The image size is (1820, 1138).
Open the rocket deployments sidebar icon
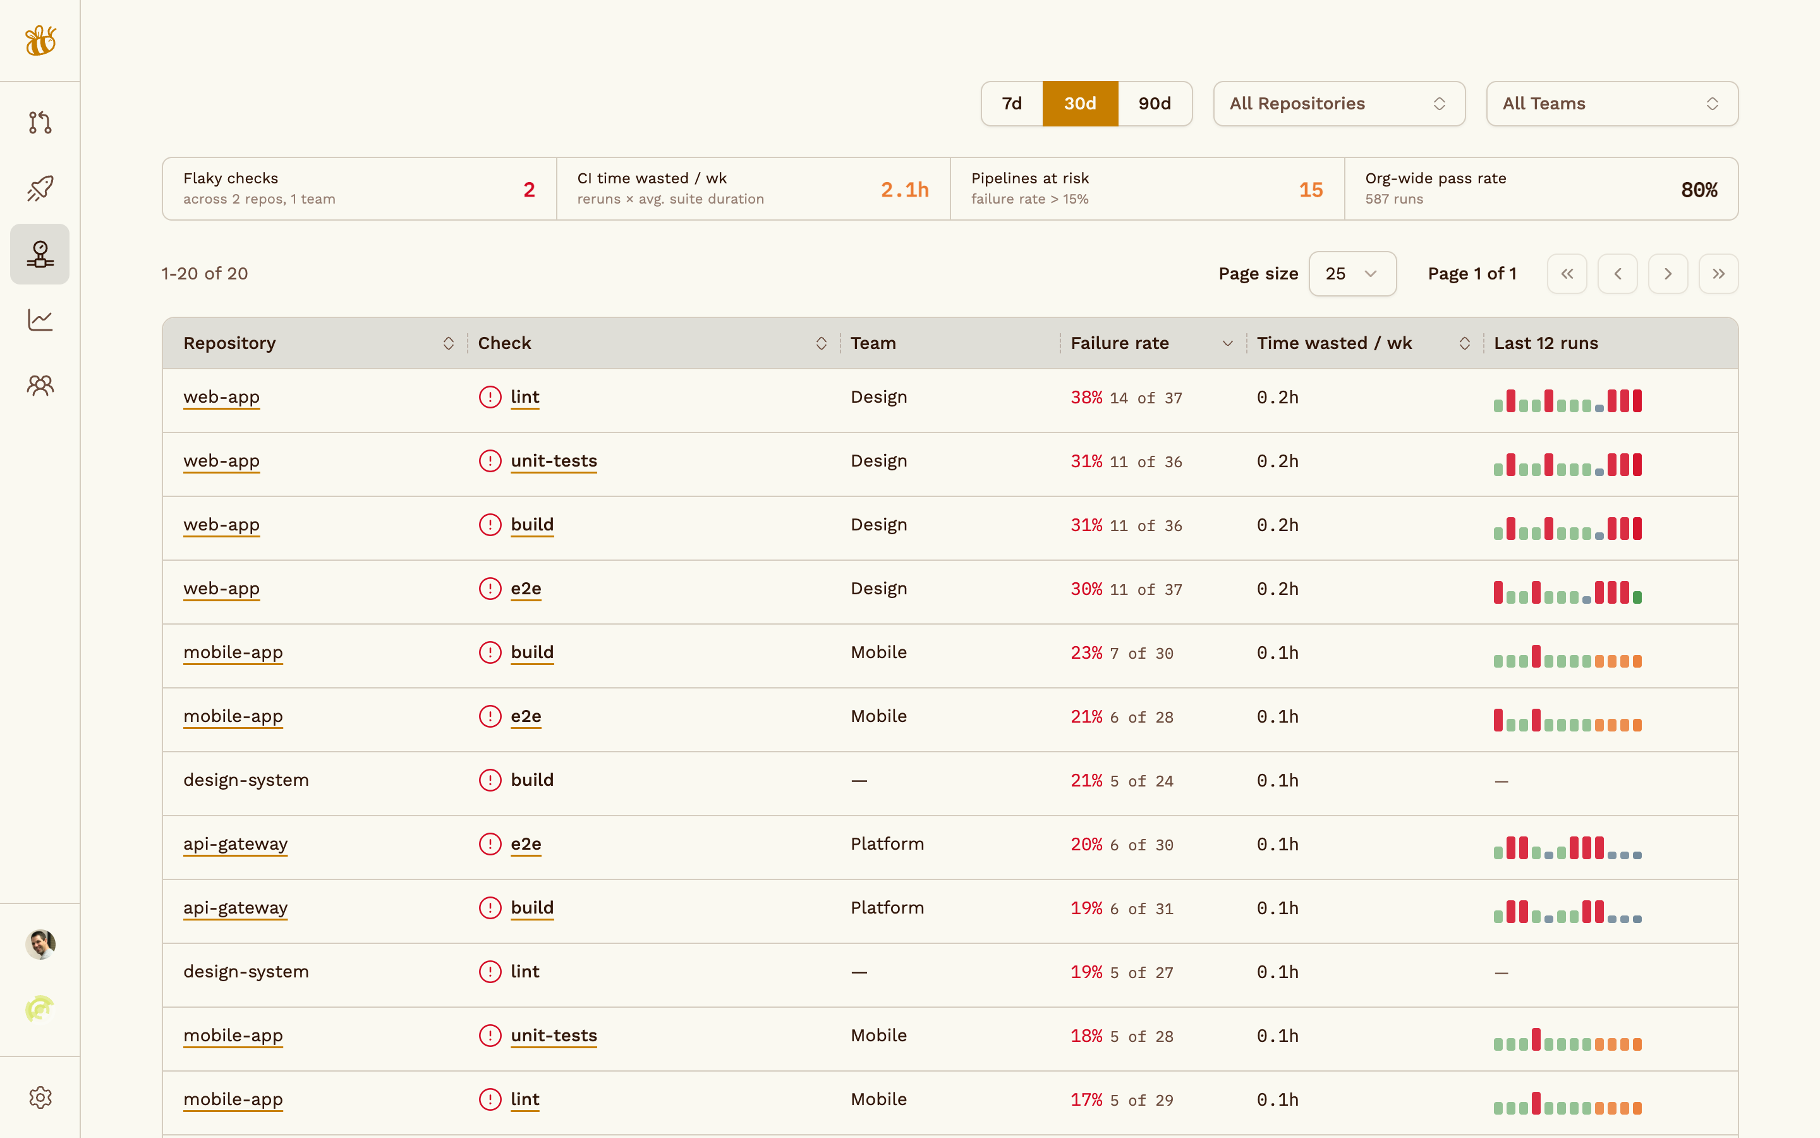[x=40, y=188]
